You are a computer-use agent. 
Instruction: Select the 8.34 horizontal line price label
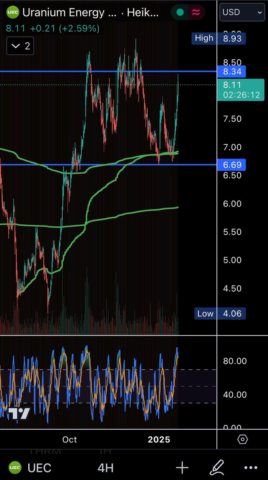tap(231, 72)
